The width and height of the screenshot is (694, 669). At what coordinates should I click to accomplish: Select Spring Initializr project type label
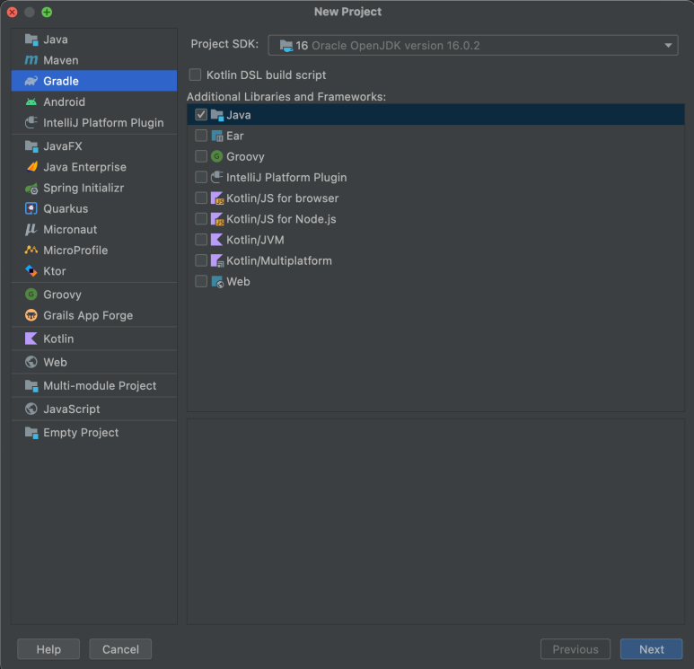point(83,188)
